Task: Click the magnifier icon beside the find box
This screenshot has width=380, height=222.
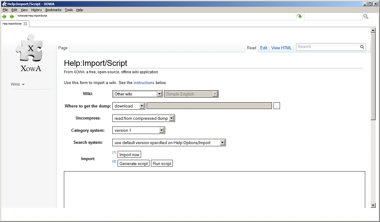Action: click(366, 16)
